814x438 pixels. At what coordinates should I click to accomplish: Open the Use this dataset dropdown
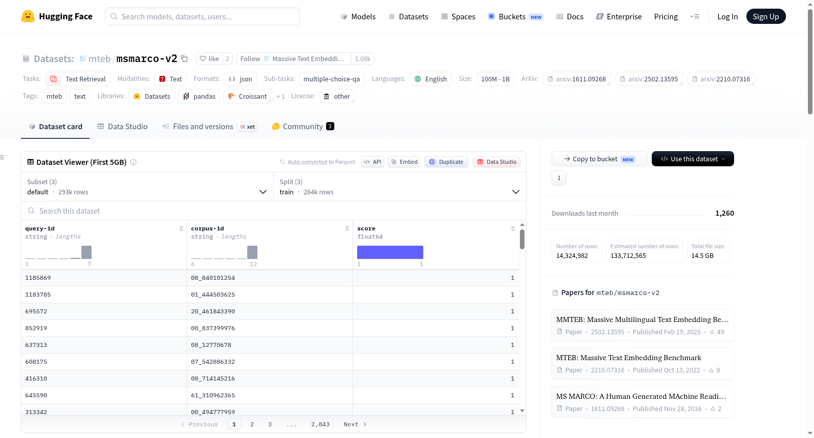pos(693,159)
